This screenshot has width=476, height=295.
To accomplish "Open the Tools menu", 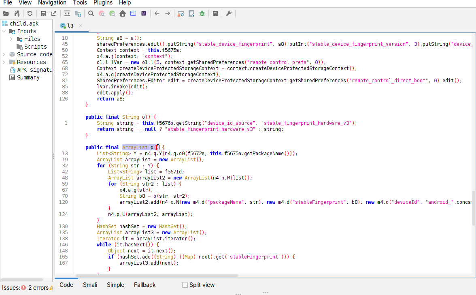I will point(80,3).
